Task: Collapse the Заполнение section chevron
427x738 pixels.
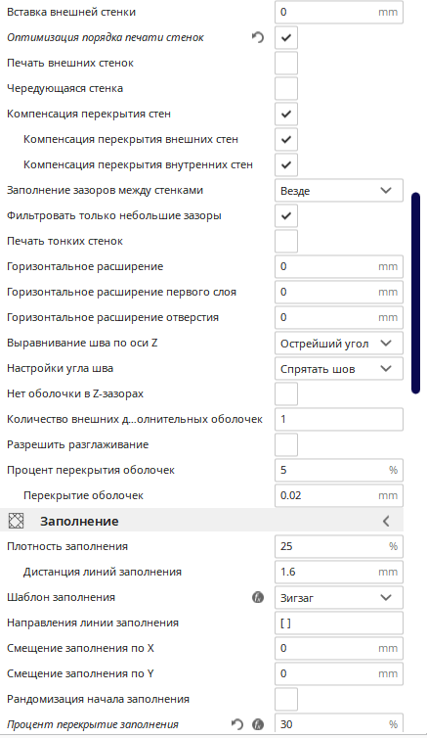Action: pos(386,521)
